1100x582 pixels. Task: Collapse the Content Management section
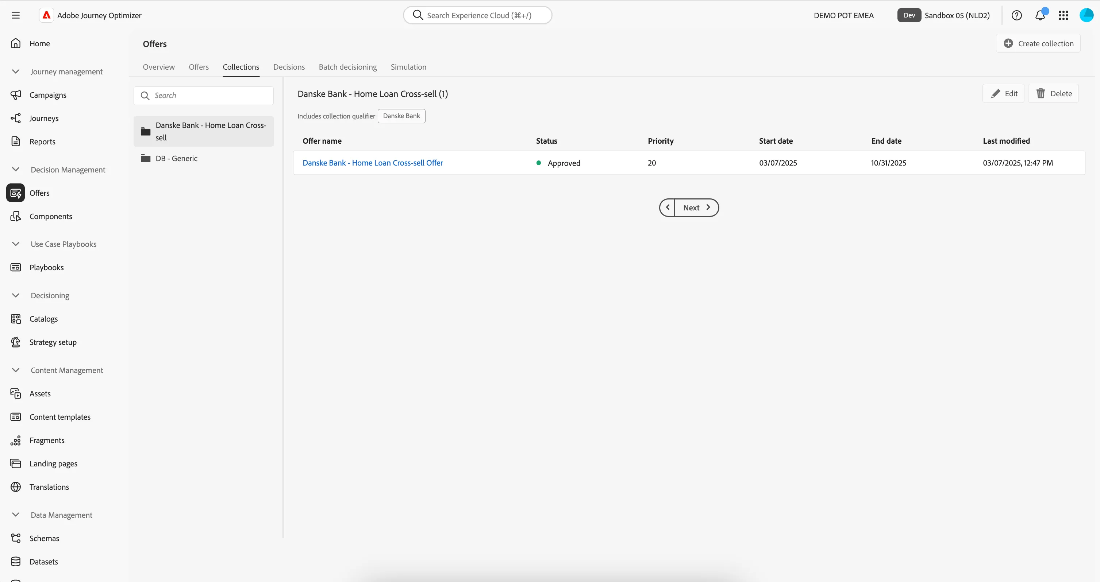[16, 370]
